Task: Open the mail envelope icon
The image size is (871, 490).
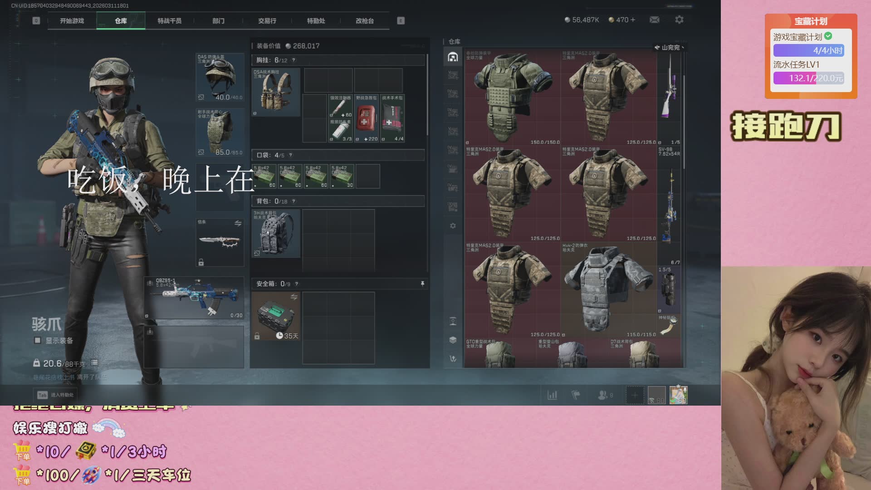Action: pyautogui.click(x=654, y=20)
